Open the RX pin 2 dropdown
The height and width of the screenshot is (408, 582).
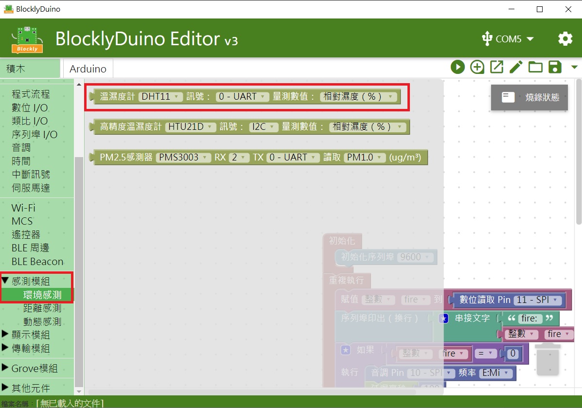click(239, 158)
